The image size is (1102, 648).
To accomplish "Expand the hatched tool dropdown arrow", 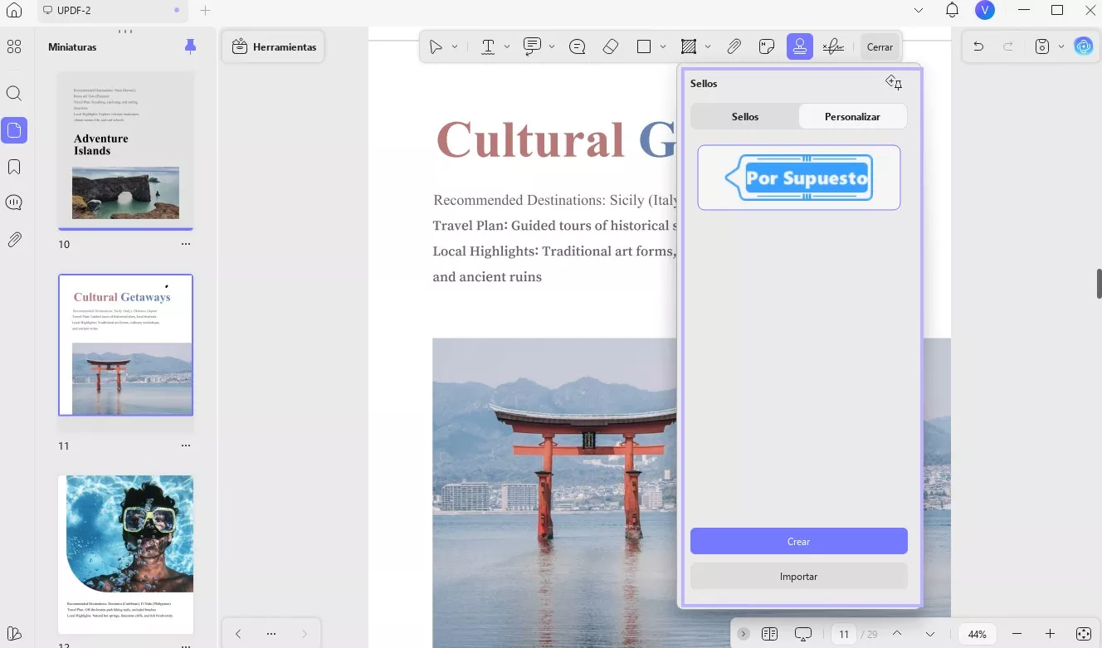I will (707, 47).
